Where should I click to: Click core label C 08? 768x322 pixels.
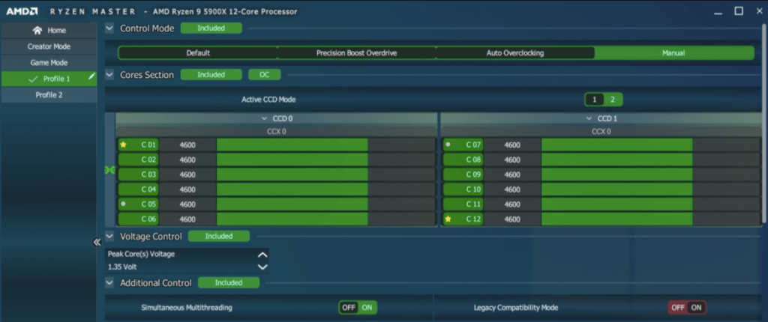coord(463,160)
